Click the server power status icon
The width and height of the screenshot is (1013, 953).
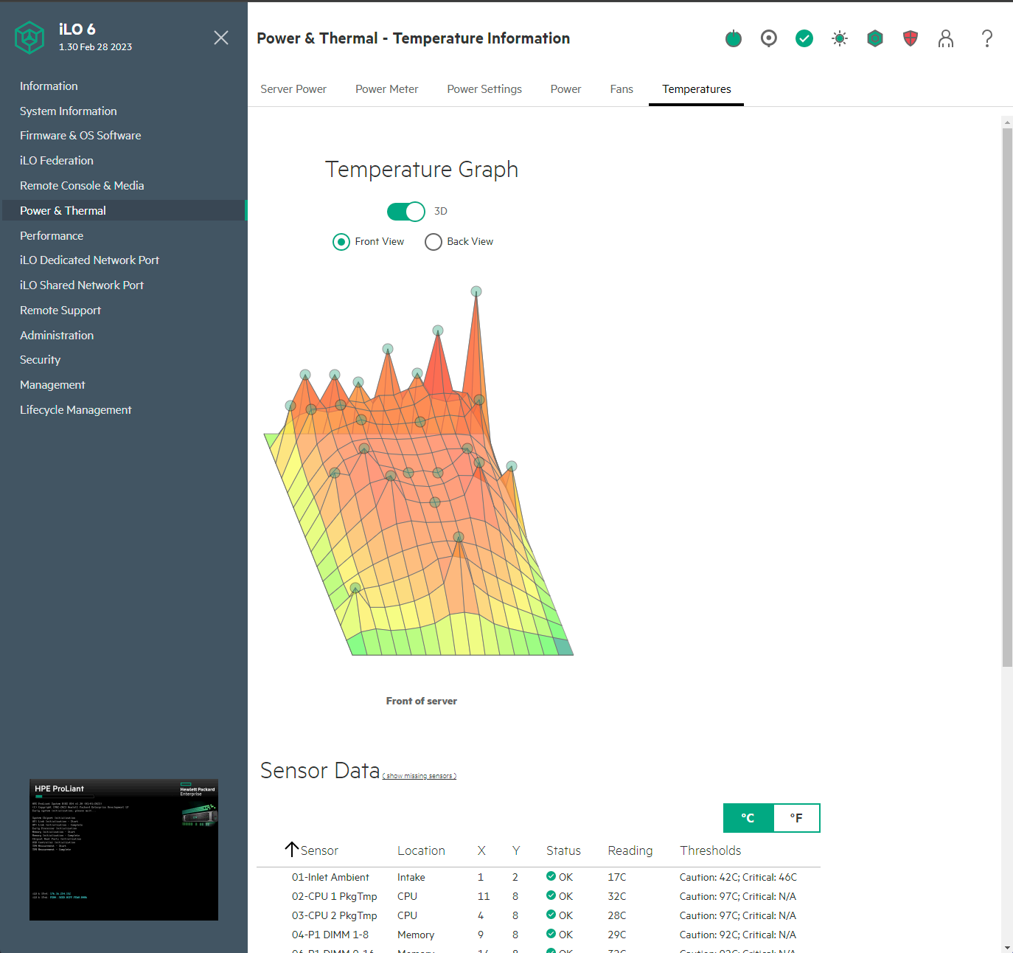coord(733,38)
